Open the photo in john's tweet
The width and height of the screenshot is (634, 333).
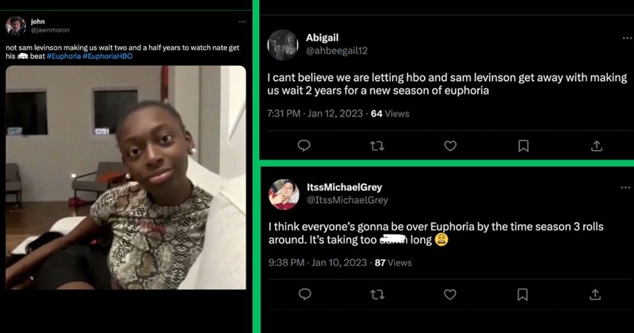coord(125,177)
